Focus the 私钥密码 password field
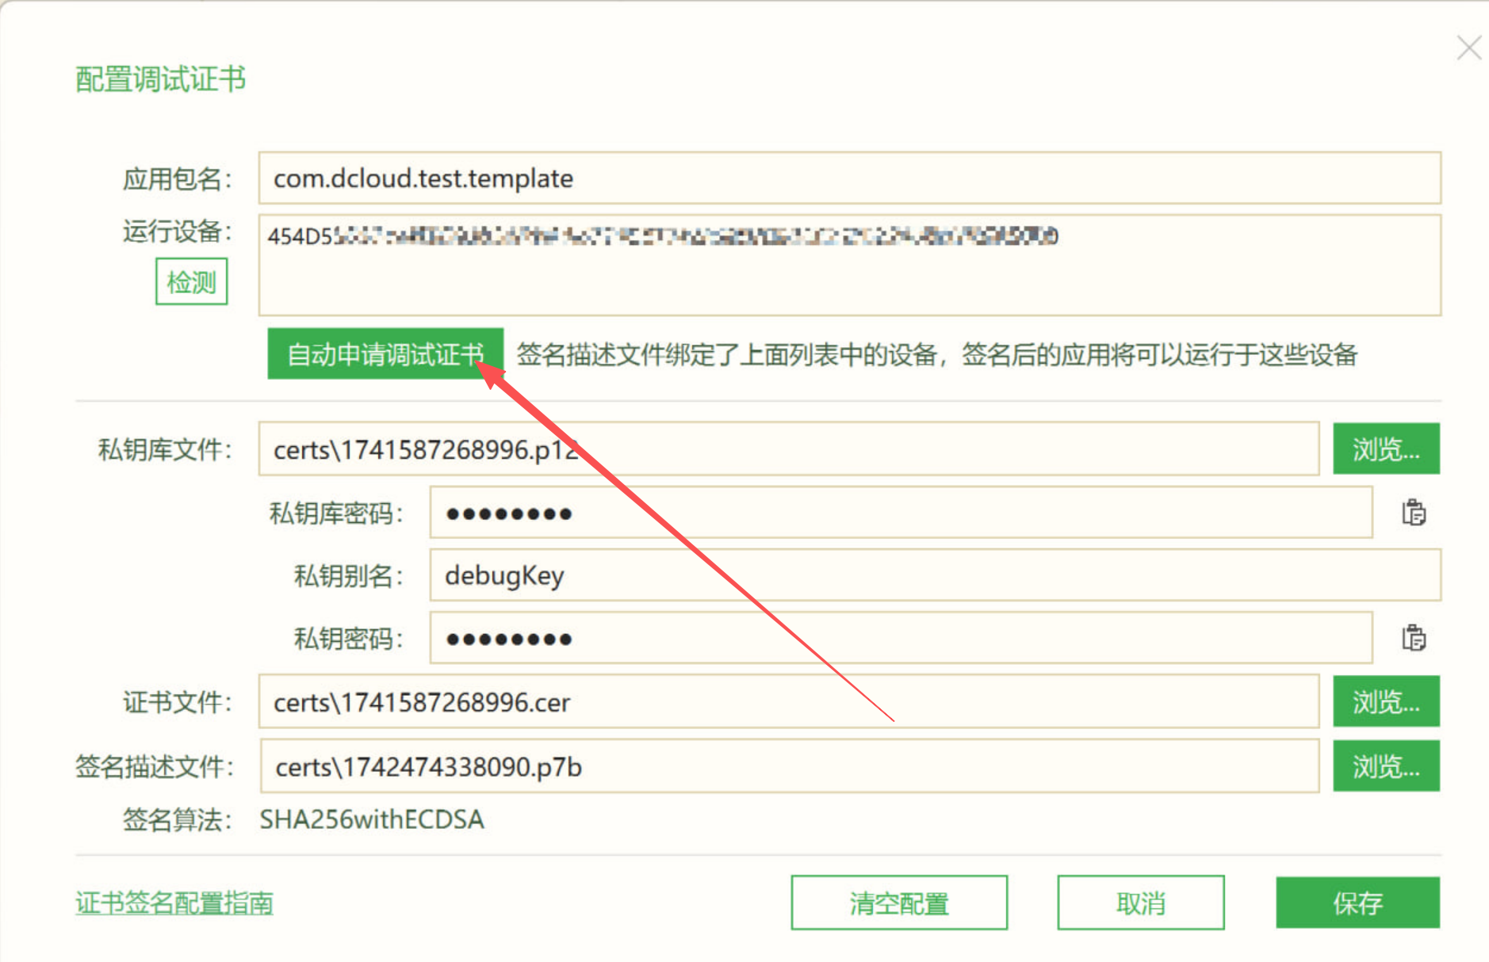This screenshot has width=1489, height=962. pyautogui.click(x=900, y=638)
